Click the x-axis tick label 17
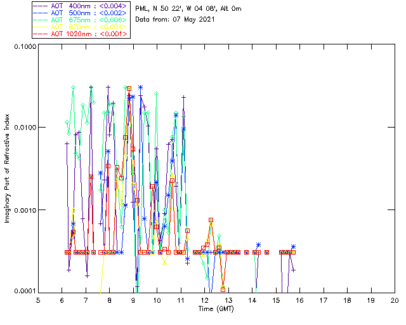This screenshot has width=406, height=325. point(324,300)
